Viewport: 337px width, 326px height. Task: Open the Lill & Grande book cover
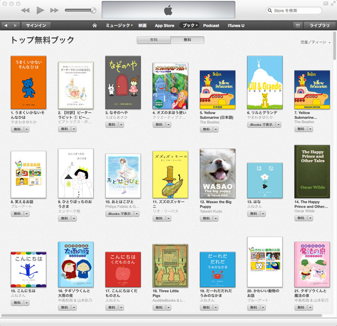[x=265, y=82]
